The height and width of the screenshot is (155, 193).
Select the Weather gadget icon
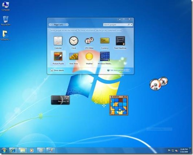pyautogui.click(x=89, y=56)
